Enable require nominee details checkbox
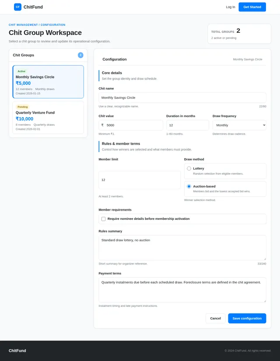 [x=104, y=219]
